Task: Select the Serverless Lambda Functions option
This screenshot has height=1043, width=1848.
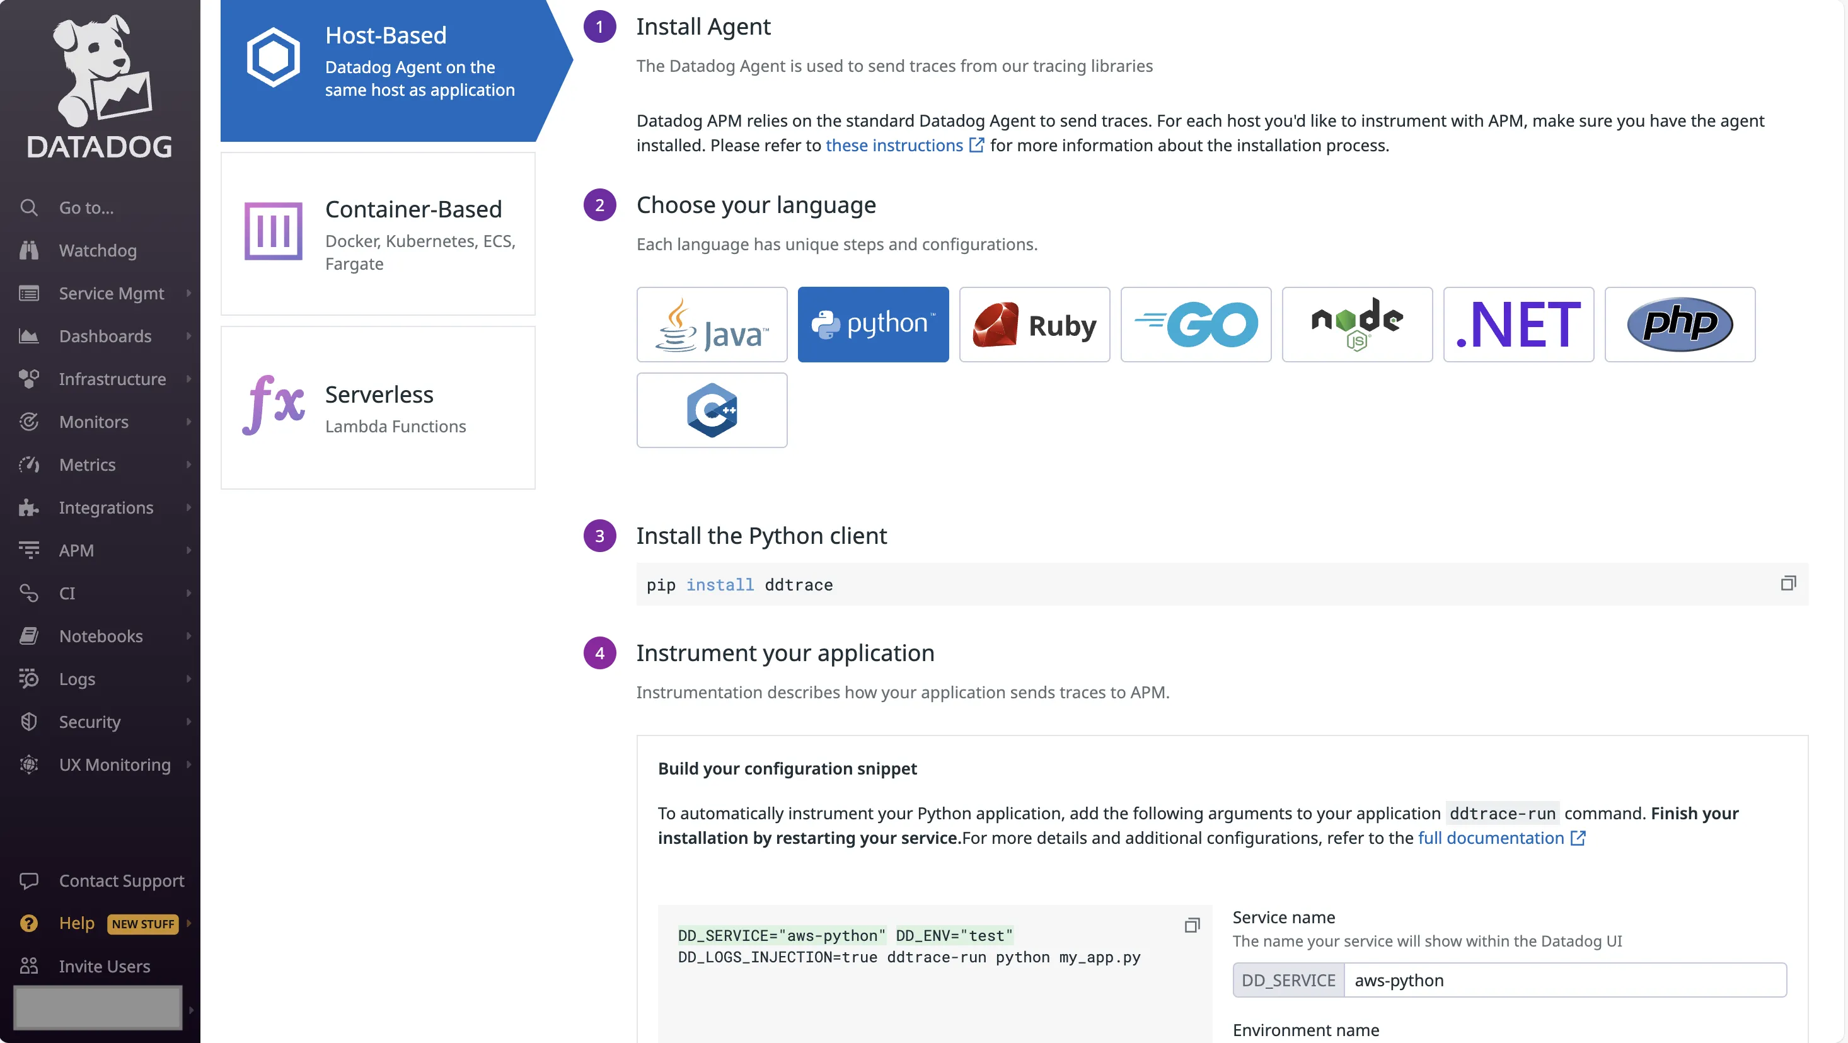Action: (x=378, y=406)
